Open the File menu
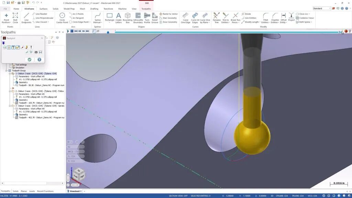This screenshot has height=198, width=352. coord(5,9)
